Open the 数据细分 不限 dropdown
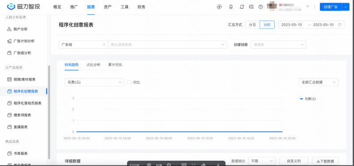The height and width of the screenshot is (166, 354). (262, 161)
